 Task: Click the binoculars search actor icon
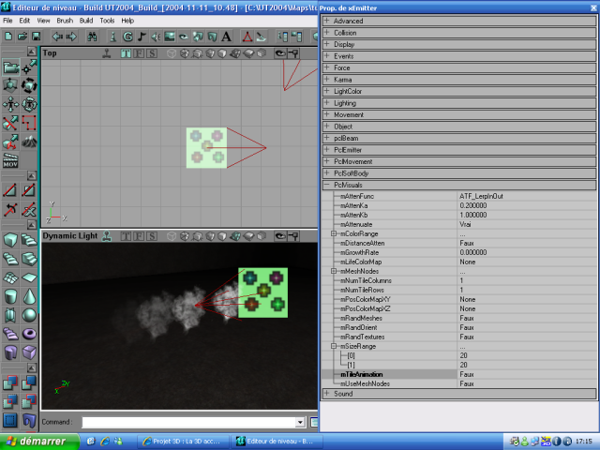92,37
